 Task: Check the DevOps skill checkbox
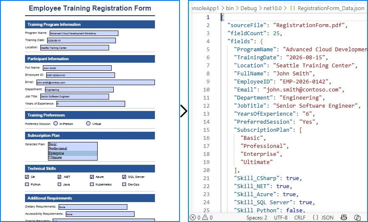tap(124, 184)
